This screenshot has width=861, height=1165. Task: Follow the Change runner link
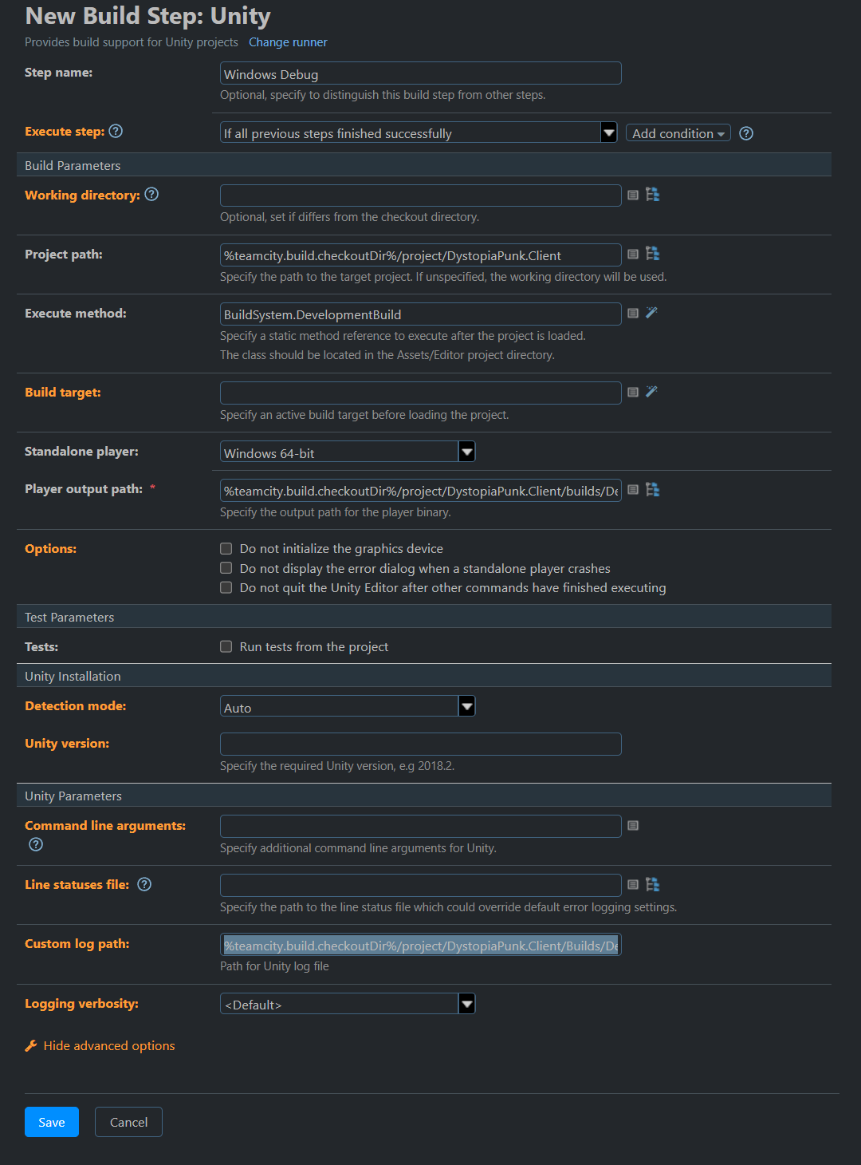click(x=288, y=42)
